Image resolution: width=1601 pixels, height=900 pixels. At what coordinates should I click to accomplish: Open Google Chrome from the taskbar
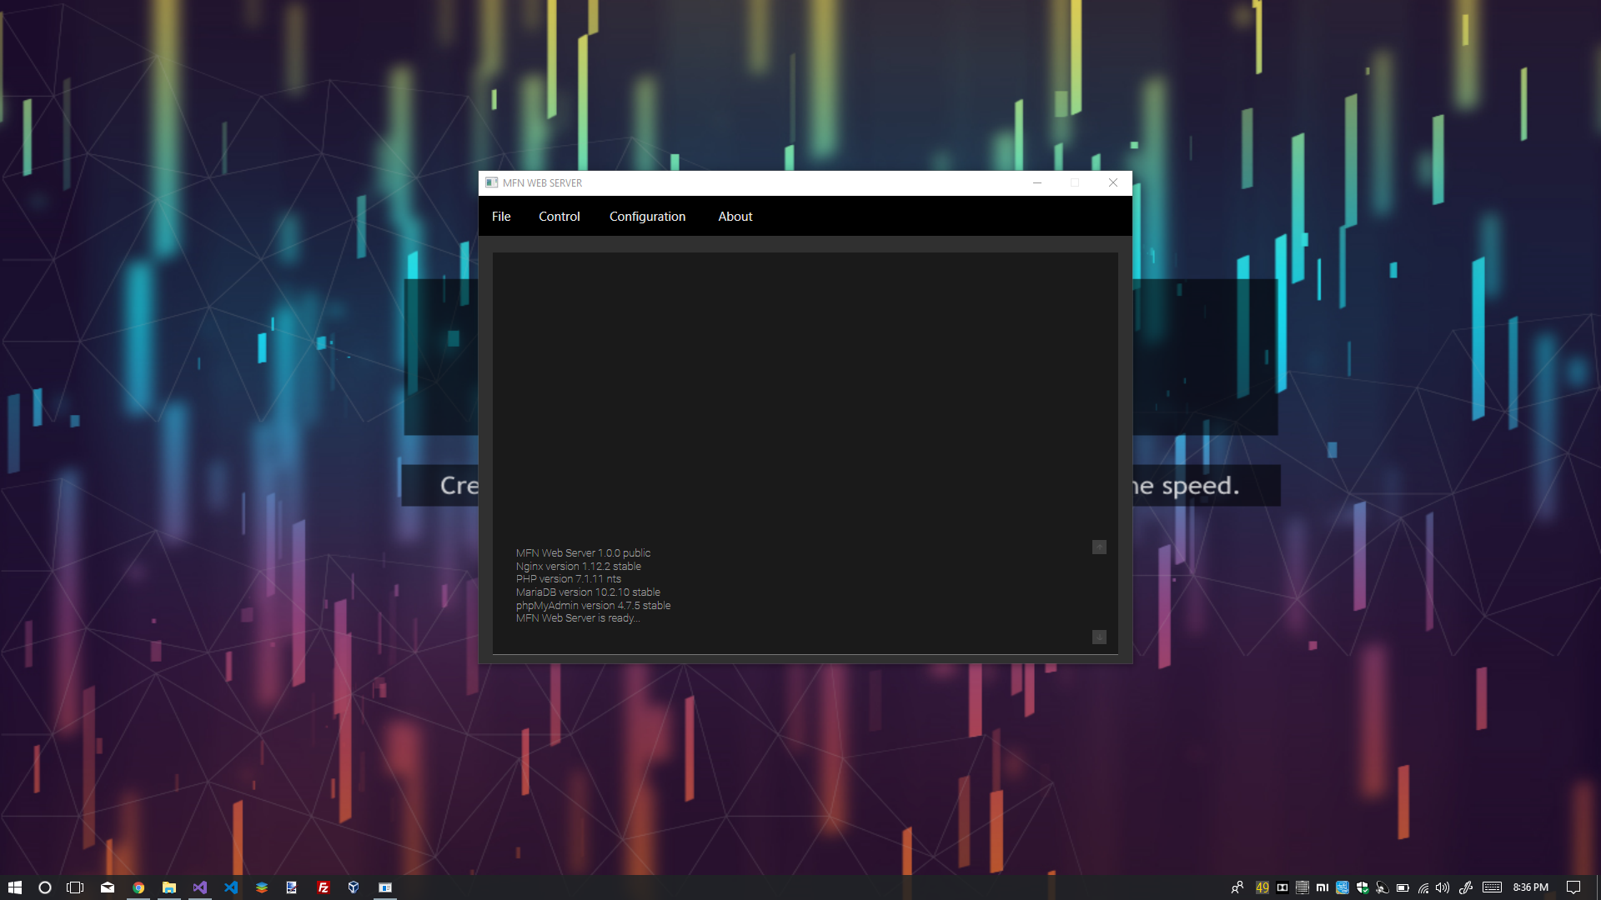138,887
